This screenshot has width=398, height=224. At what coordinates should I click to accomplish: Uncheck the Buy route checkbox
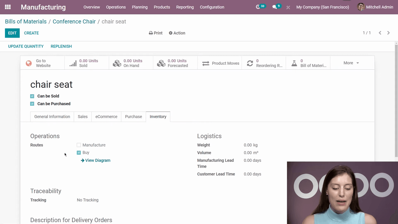(79, 153)
